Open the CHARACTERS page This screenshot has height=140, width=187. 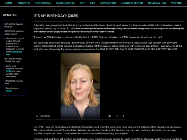click(108, 3)
